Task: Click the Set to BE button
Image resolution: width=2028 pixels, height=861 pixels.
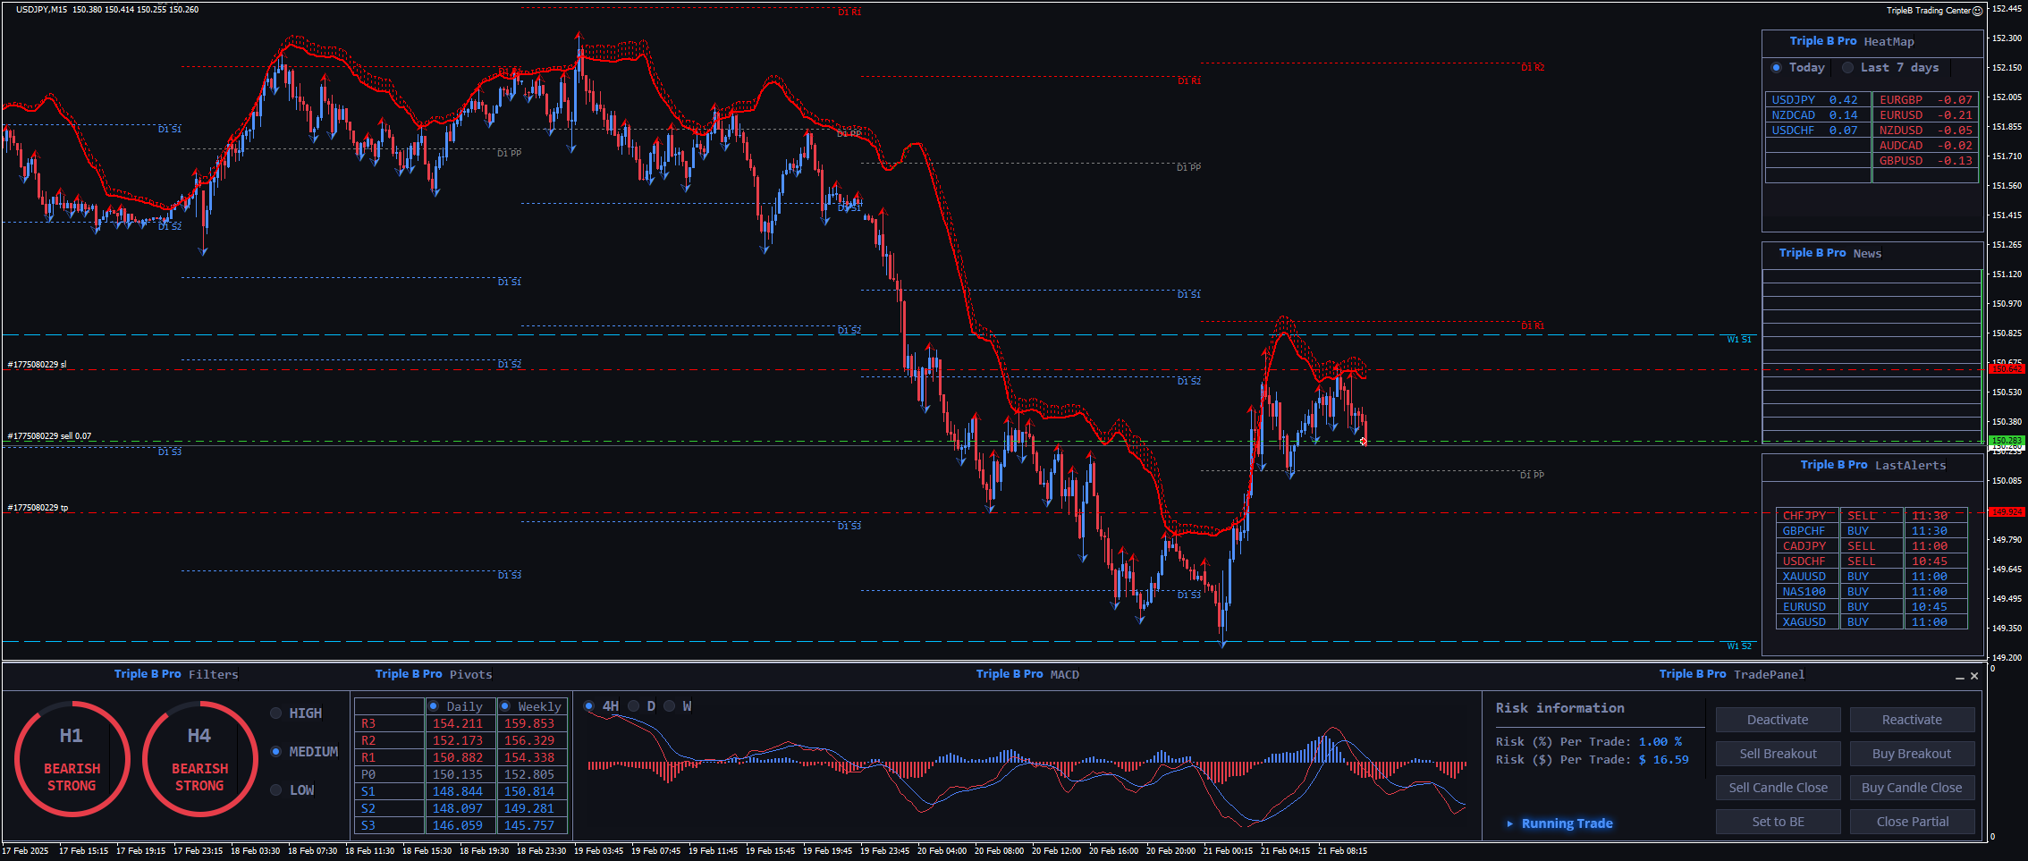Action: 1778,822
